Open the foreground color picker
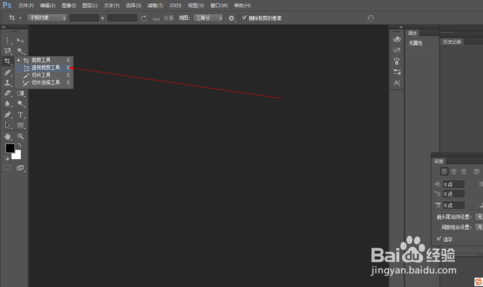The image size is (483, 287). coord(10,149)
